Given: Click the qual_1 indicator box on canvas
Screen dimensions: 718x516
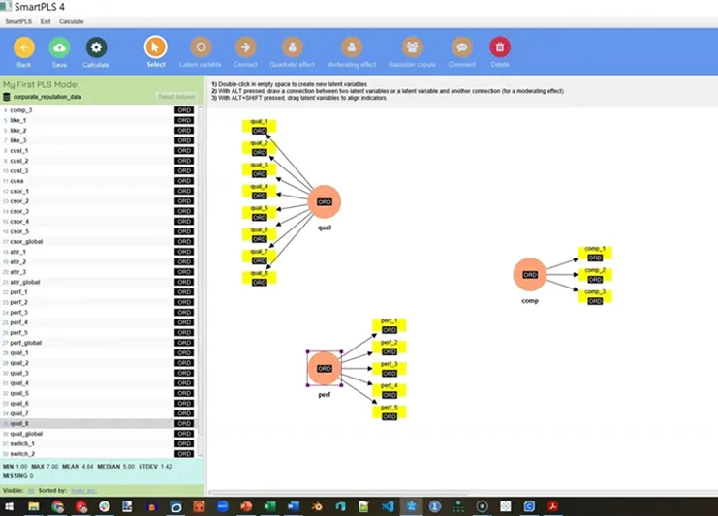Looking at the screenshot, I should coord(259,126).
